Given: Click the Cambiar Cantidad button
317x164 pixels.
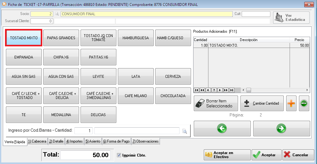Looking at the screenshot, I should point(262,104).
